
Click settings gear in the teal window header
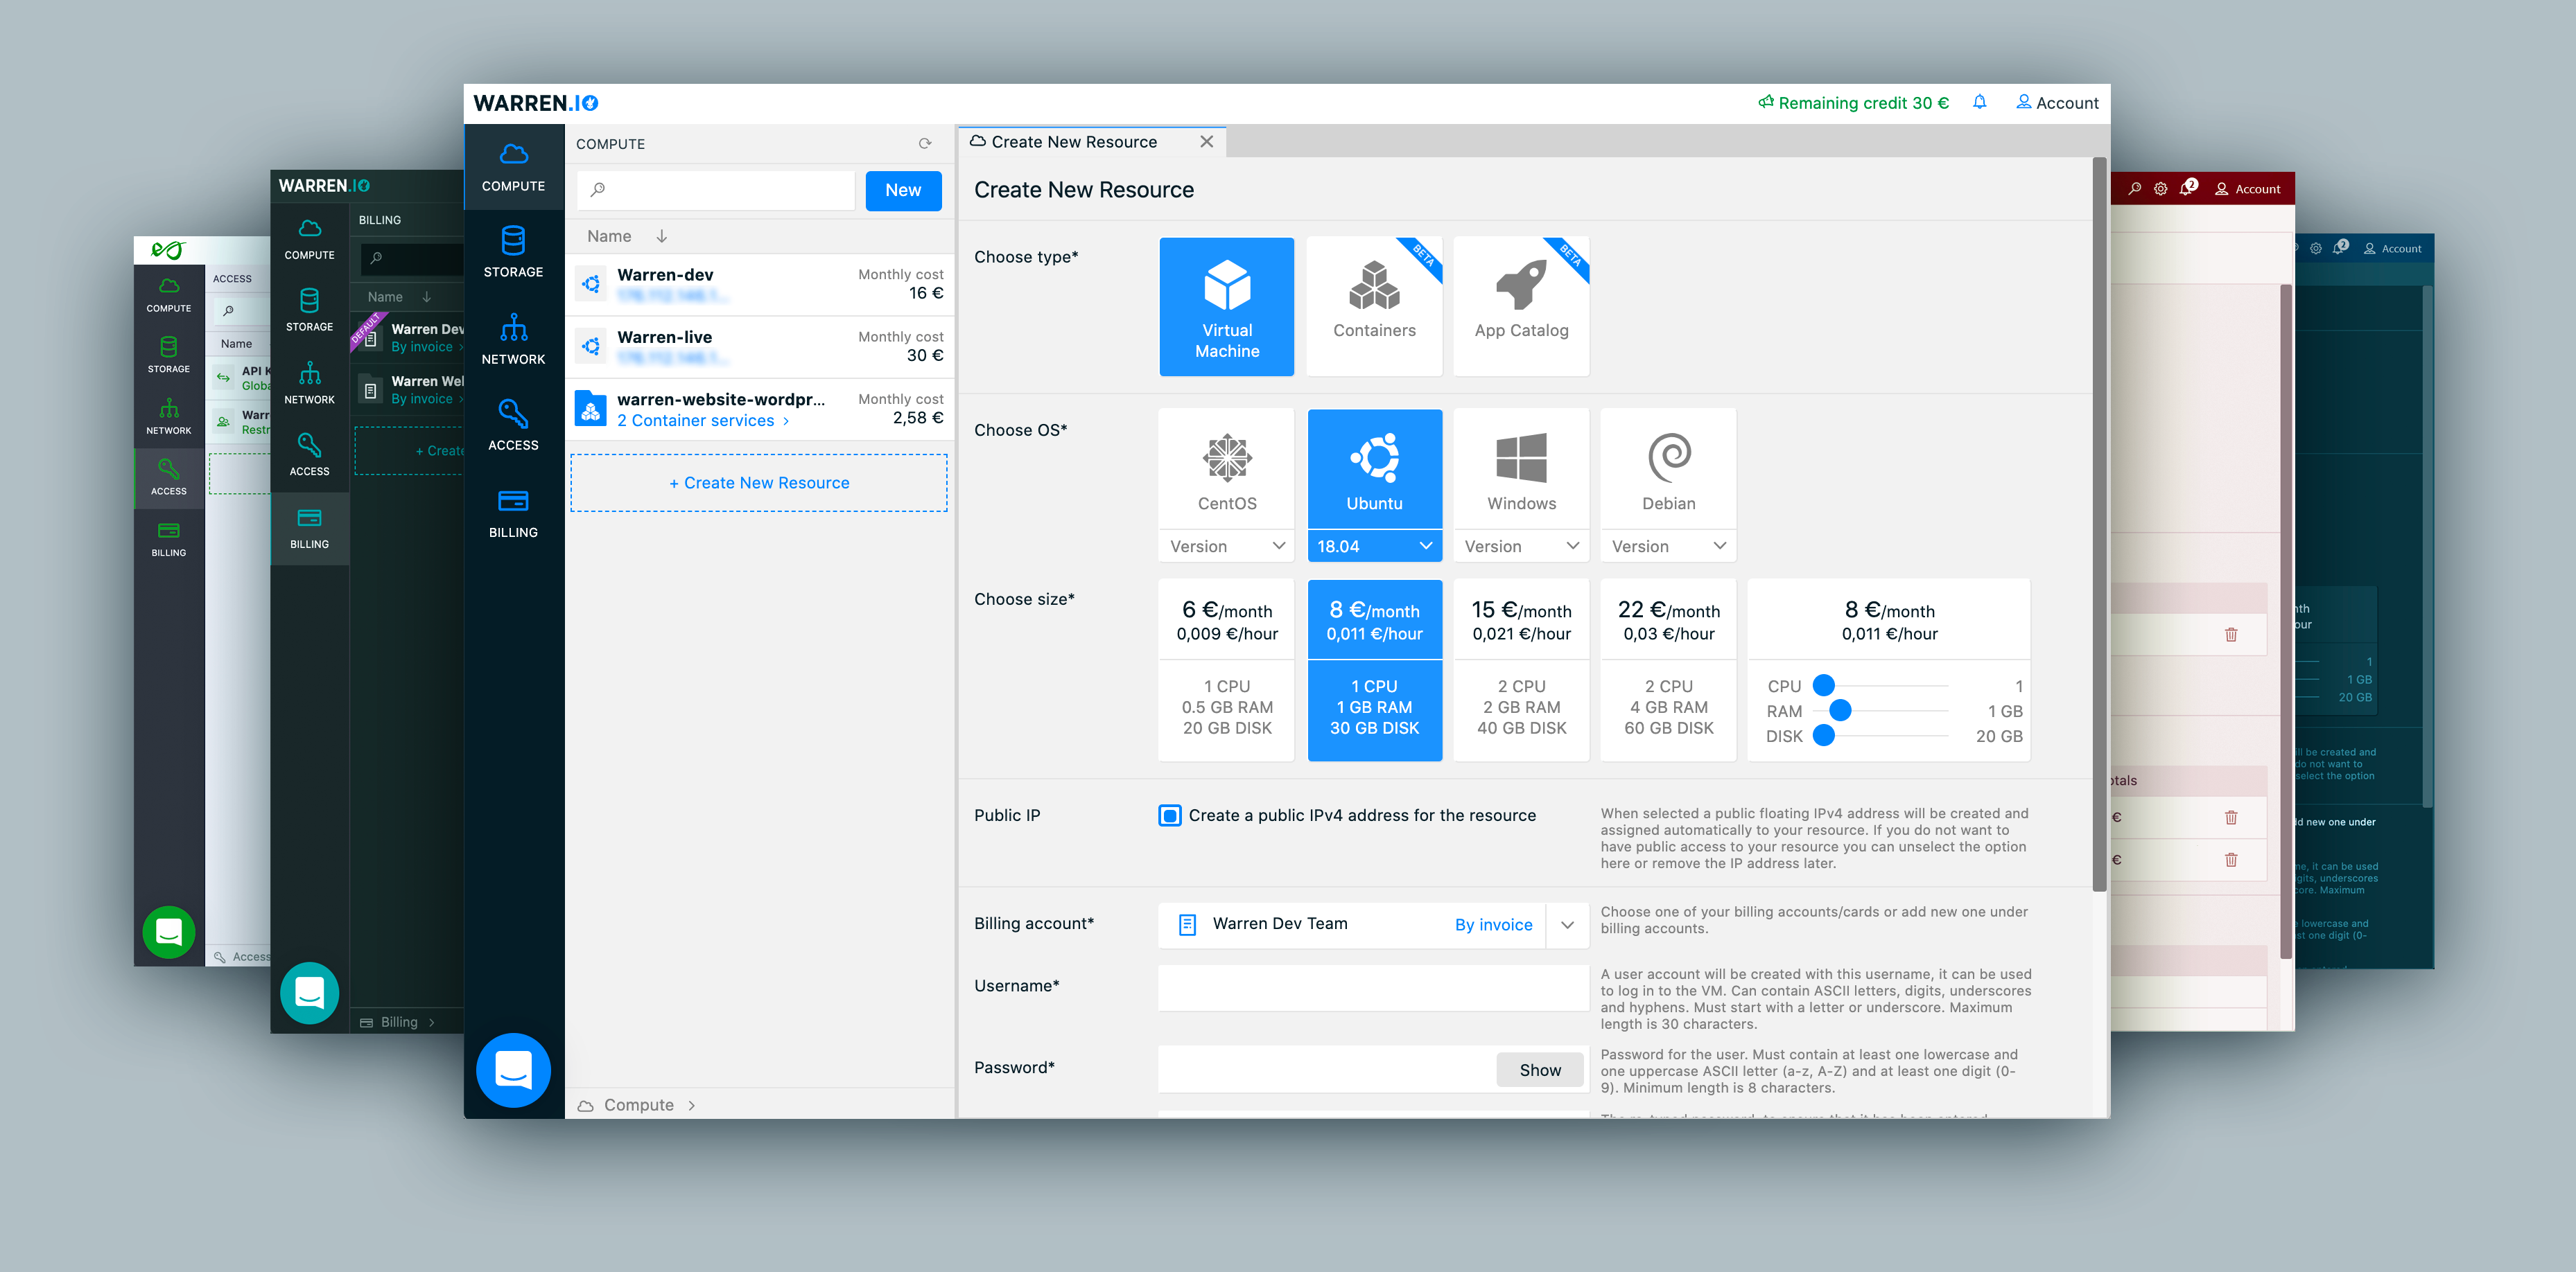tap(2315, 248)
